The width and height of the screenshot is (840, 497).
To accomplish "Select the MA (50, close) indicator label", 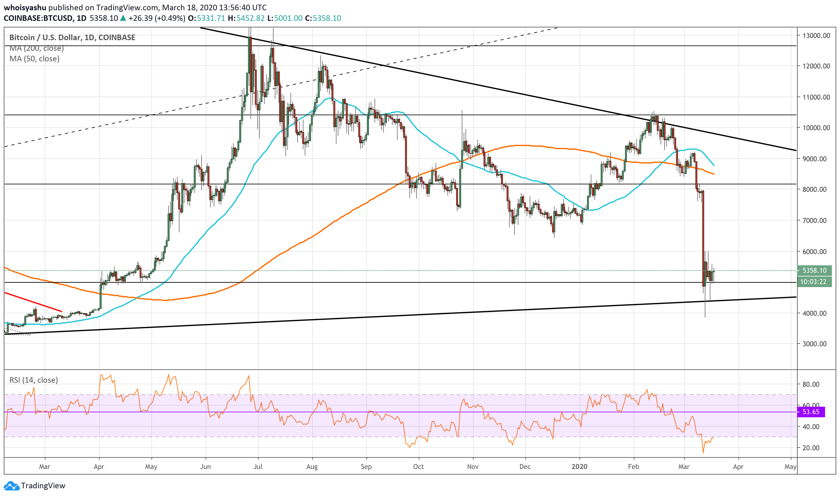I will pos(35,59).
